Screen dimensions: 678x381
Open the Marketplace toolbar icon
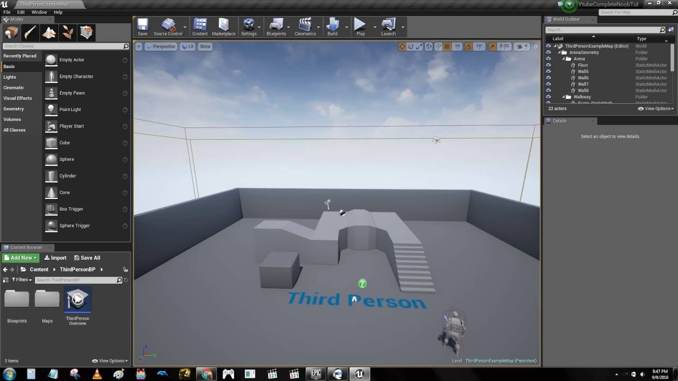pyautogui.click(x=224, y=27)
